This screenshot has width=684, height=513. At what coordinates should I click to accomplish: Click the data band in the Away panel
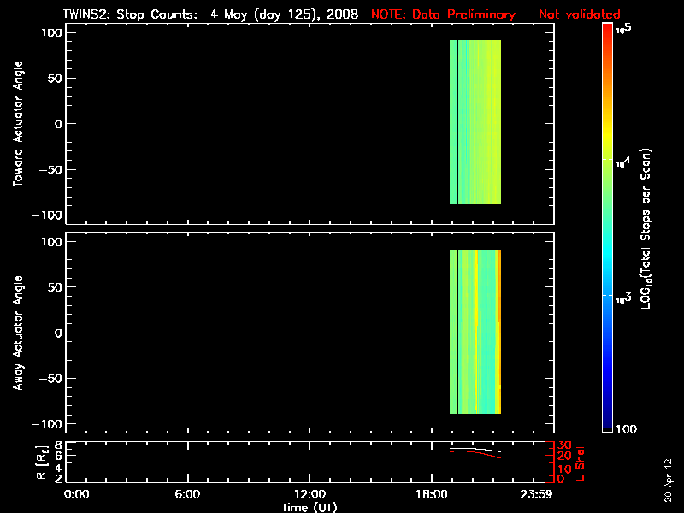point(475,332)
